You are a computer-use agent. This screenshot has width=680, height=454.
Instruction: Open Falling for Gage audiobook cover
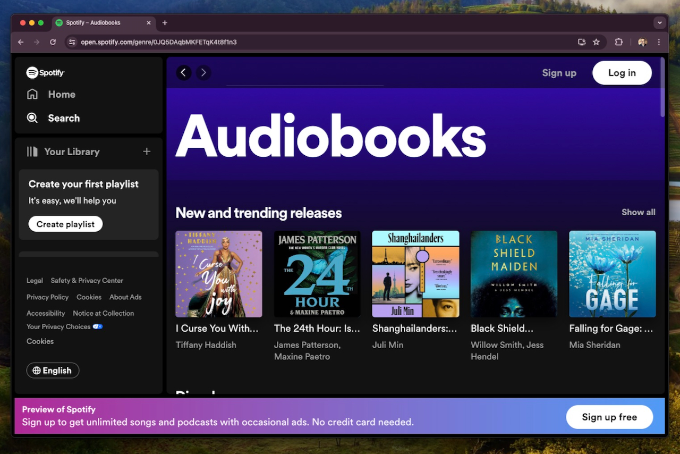click(x=613, y=274)
